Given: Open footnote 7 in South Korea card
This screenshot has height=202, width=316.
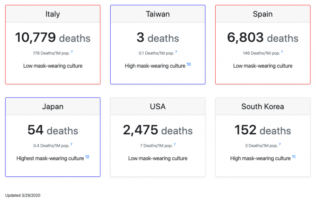Looking at the screenshot, I should (x=280, y=145).
